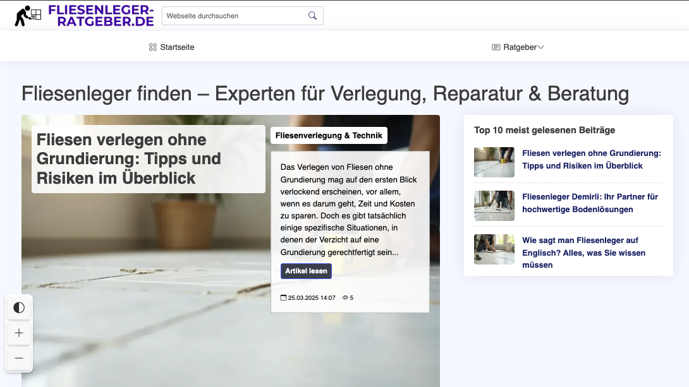Screen dimensions: 689x387
Task: Click the Fliesenleger-Ratgeber.de logo
Action: (84, 16)
